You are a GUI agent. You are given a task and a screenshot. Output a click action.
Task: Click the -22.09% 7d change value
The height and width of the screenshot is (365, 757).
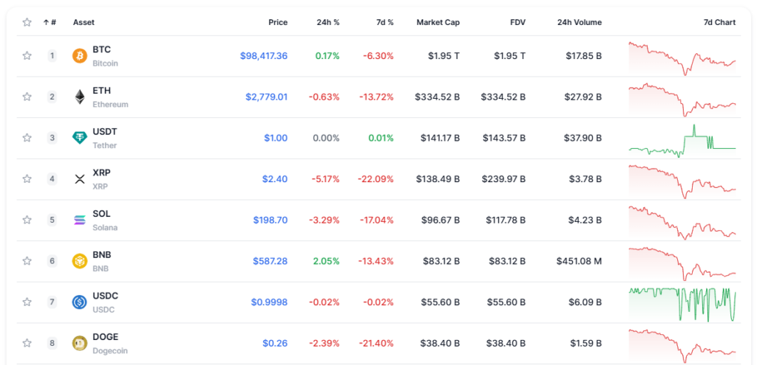pyautogui.click(x=376, y=179)
